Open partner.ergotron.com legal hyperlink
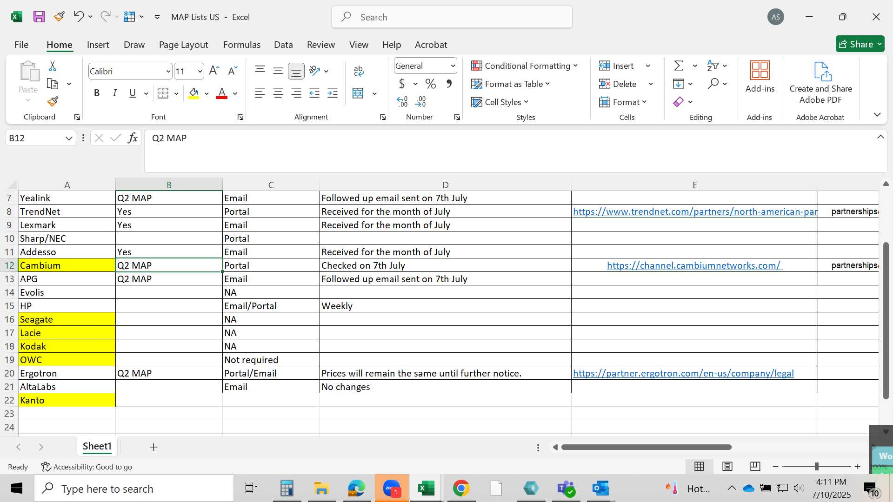Image resolution: width=893 pixels, height=502 pixels. (x=683, y=373)
